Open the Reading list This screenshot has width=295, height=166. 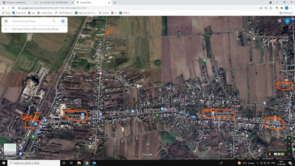(x=286, y=13)
